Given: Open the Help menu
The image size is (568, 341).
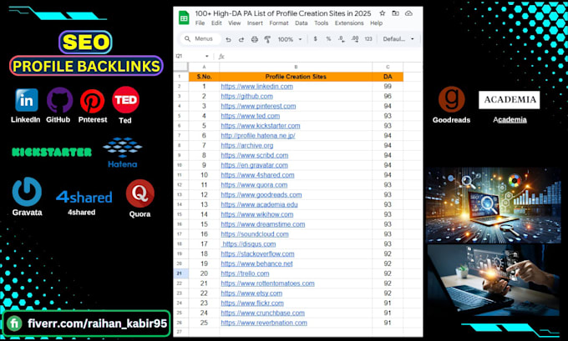Looking at the screenshot, I should pos(377,23).
